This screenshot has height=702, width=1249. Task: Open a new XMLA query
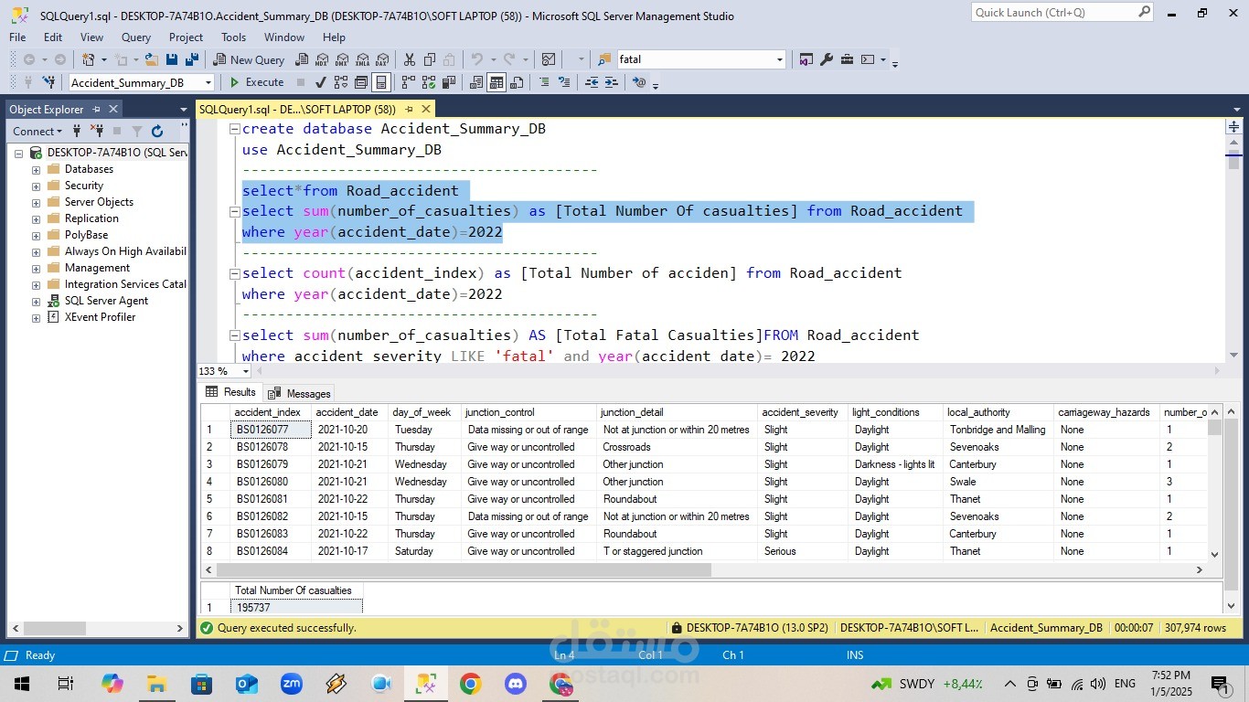[x=362, y=59]
